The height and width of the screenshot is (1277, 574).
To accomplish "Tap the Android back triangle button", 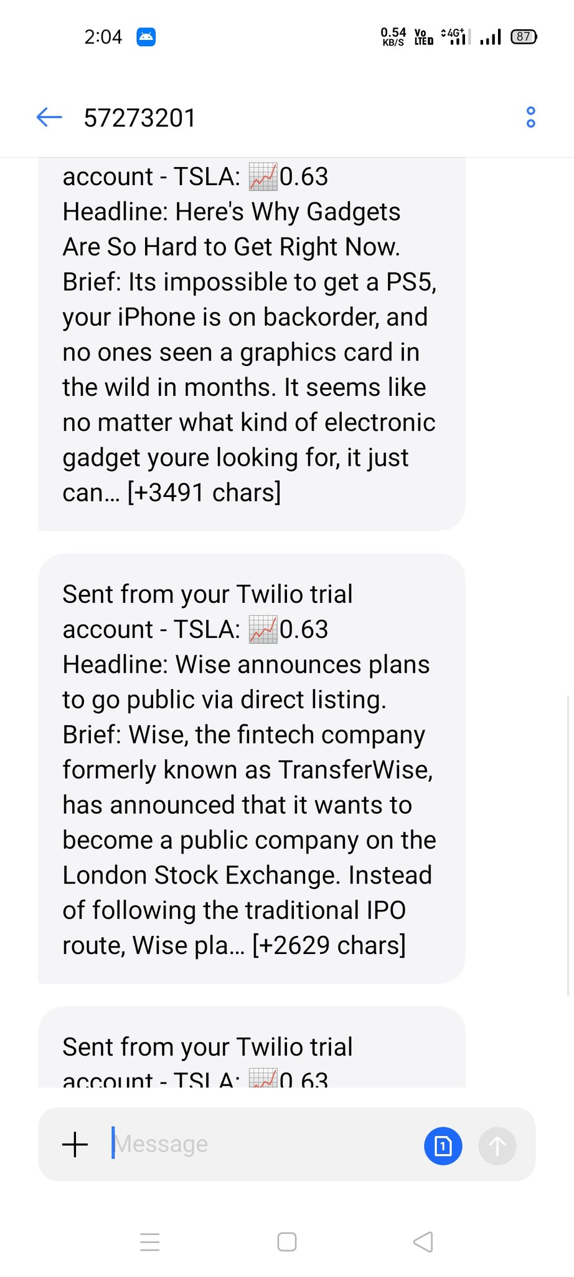I will coord(423,1242).
